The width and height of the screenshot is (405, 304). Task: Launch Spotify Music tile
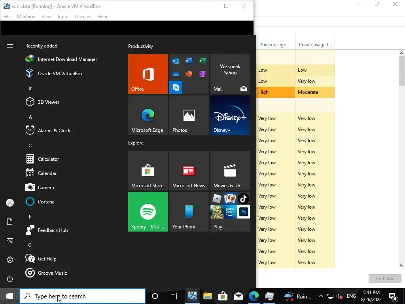tap(148, 212)
